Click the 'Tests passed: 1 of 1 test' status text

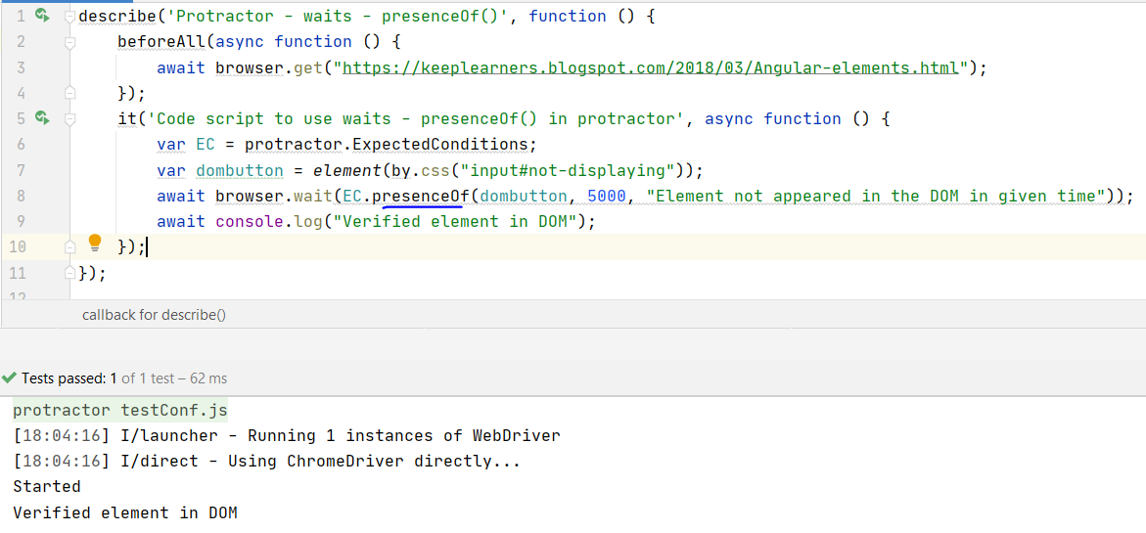pos(124,378)
